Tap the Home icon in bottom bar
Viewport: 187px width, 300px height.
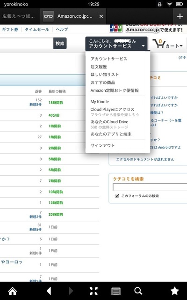coord(13,291)
